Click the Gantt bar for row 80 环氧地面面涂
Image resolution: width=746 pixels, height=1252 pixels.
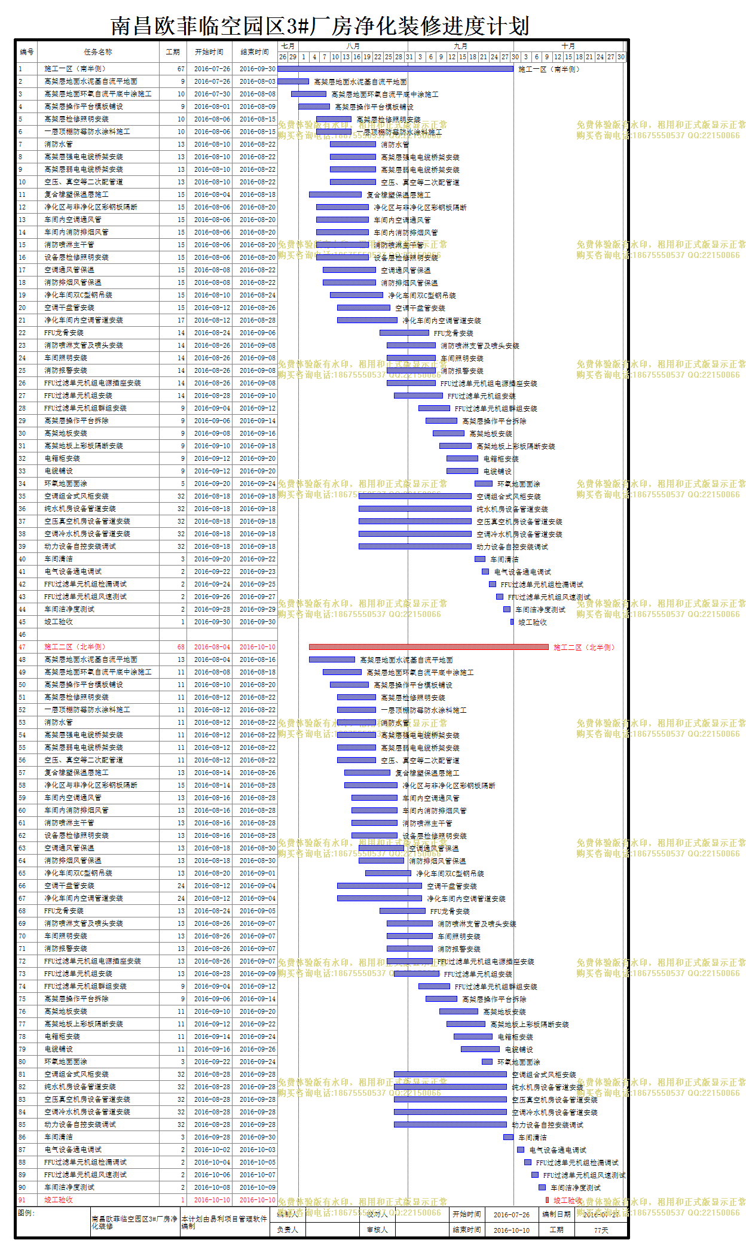click(487, 1062)
